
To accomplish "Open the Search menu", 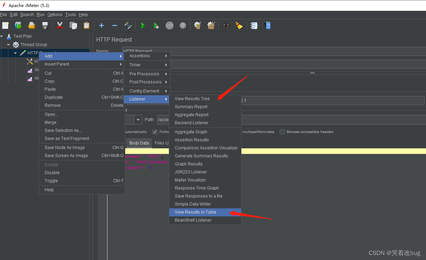I will pos(27,15).
